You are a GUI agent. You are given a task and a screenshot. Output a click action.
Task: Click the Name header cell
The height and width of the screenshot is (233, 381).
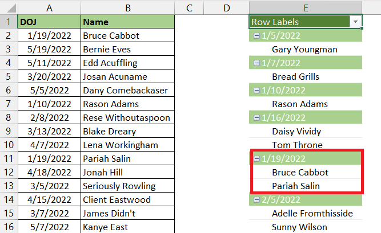[x=128, y=22]
